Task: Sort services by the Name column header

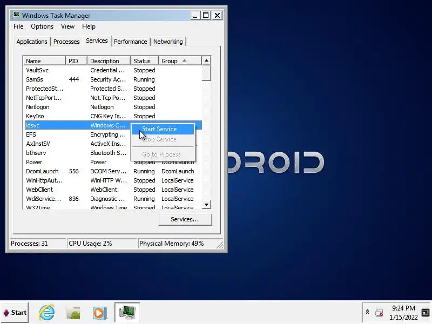Action: (x=44, y=61)
